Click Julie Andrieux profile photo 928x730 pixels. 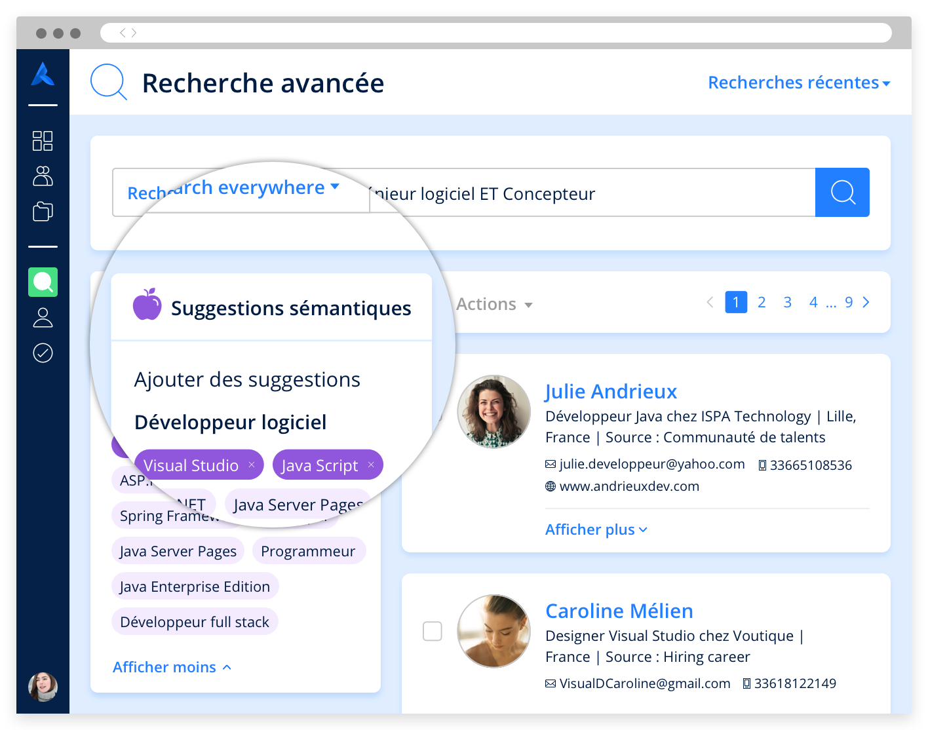point(493,412)
